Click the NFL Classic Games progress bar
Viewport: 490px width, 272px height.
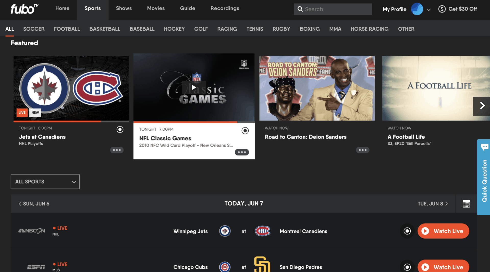[194, 122]
